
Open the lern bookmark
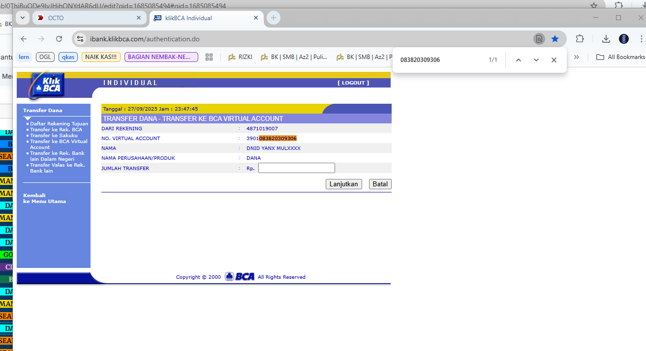pyautogui.click(x=24, y=57)
